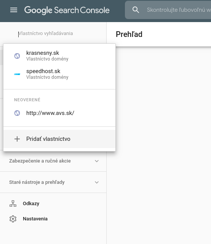Screen dimensions: 211x244
Task: Click Zabezpečenie a ručné akcie section label
Action: (x=40, y=161)
